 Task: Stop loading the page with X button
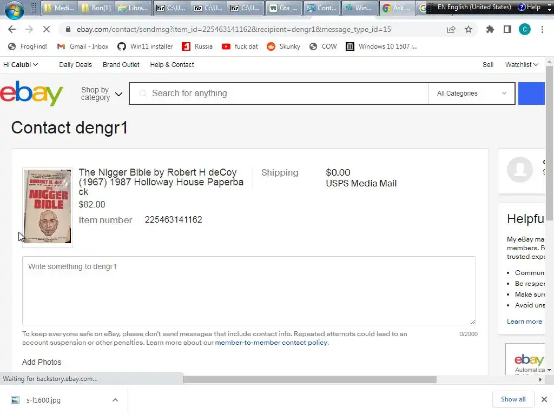pos(47,30)
